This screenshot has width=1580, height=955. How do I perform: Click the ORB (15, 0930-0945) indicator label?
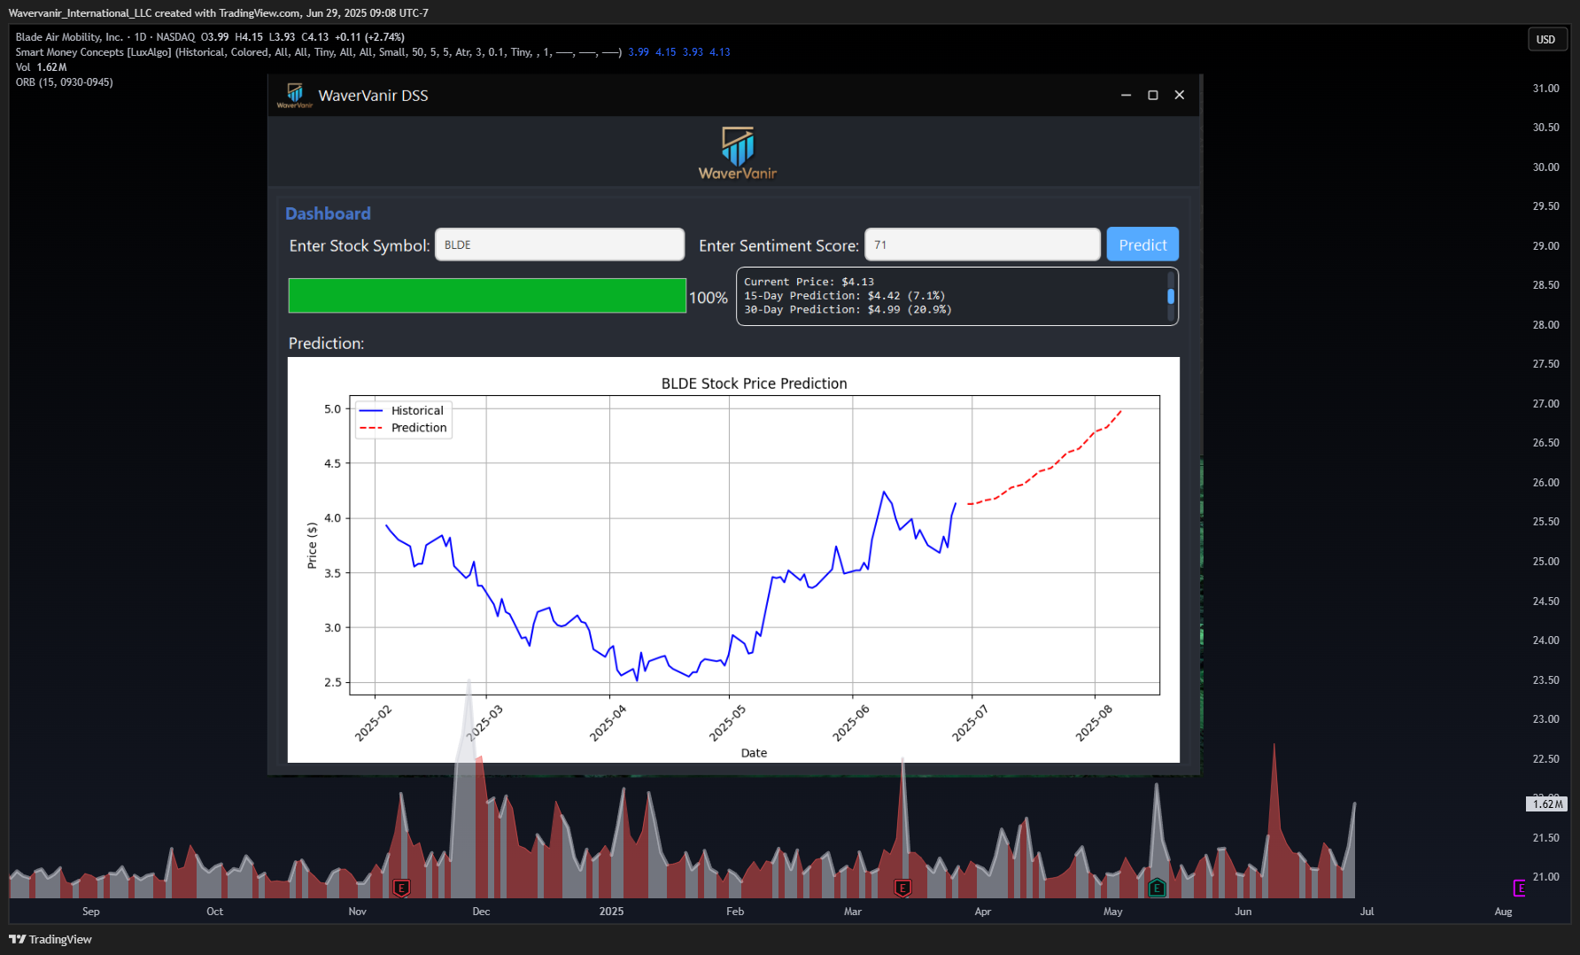[64, 82]
